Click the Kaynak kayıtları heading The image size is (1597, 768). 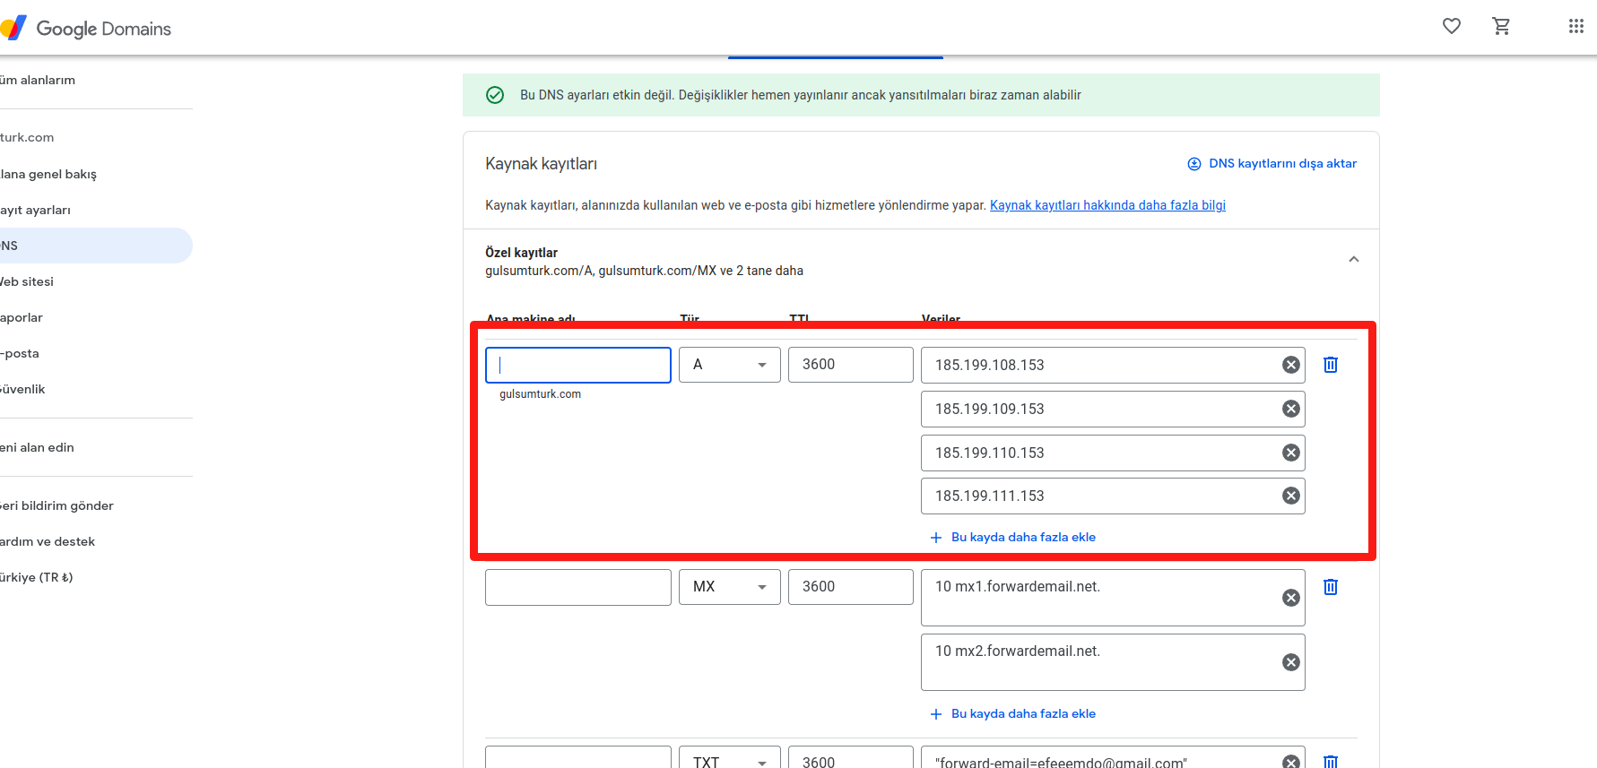coord(541,164)
